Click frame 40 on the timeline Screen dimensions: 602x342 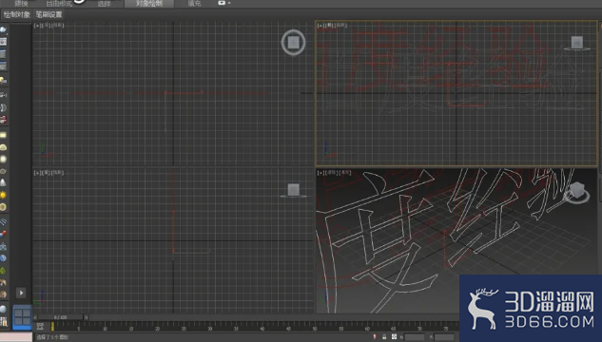tap(262, 328)
